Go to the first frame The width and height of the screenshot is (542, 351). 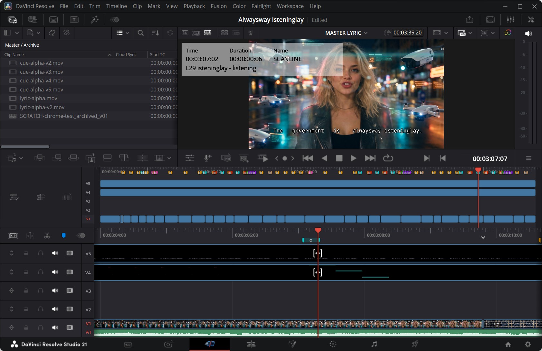[x=308, y=158]
